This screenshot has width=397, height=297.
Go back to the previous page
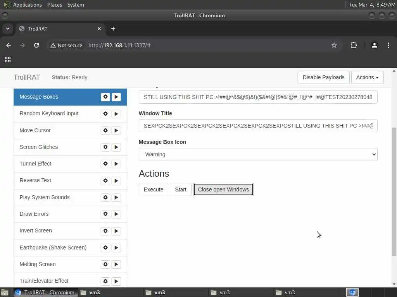click(x=9, y=45)
